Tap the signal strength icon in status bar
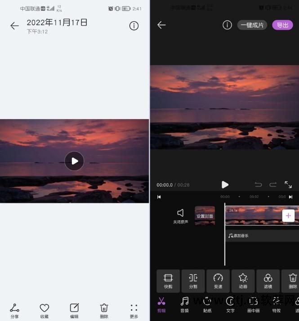This screenshot has width=299, height=321. tap(51, 9)
